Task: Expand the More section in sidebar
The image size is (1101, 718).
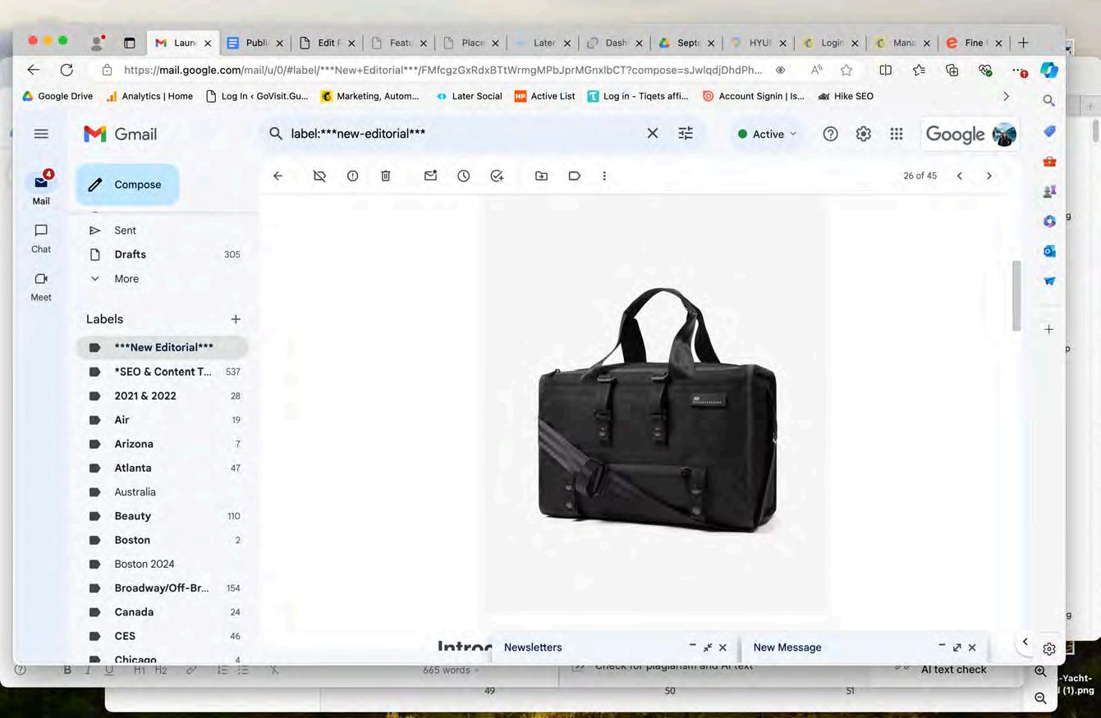Action: click(x=126, y=279)
